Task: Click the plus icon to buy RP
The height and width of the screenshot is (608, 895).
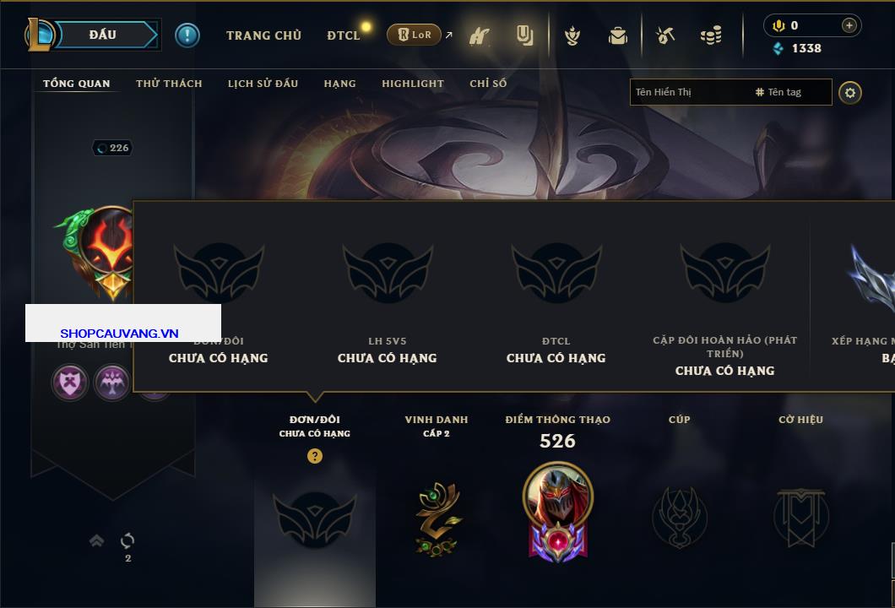Action: (x=849, y=25)
